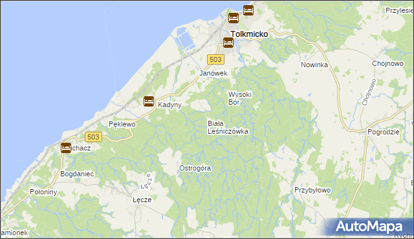The height and width of the screenshot is (239, 414).
Task: Select the Połoniny village label
Action: pos(43,192)
